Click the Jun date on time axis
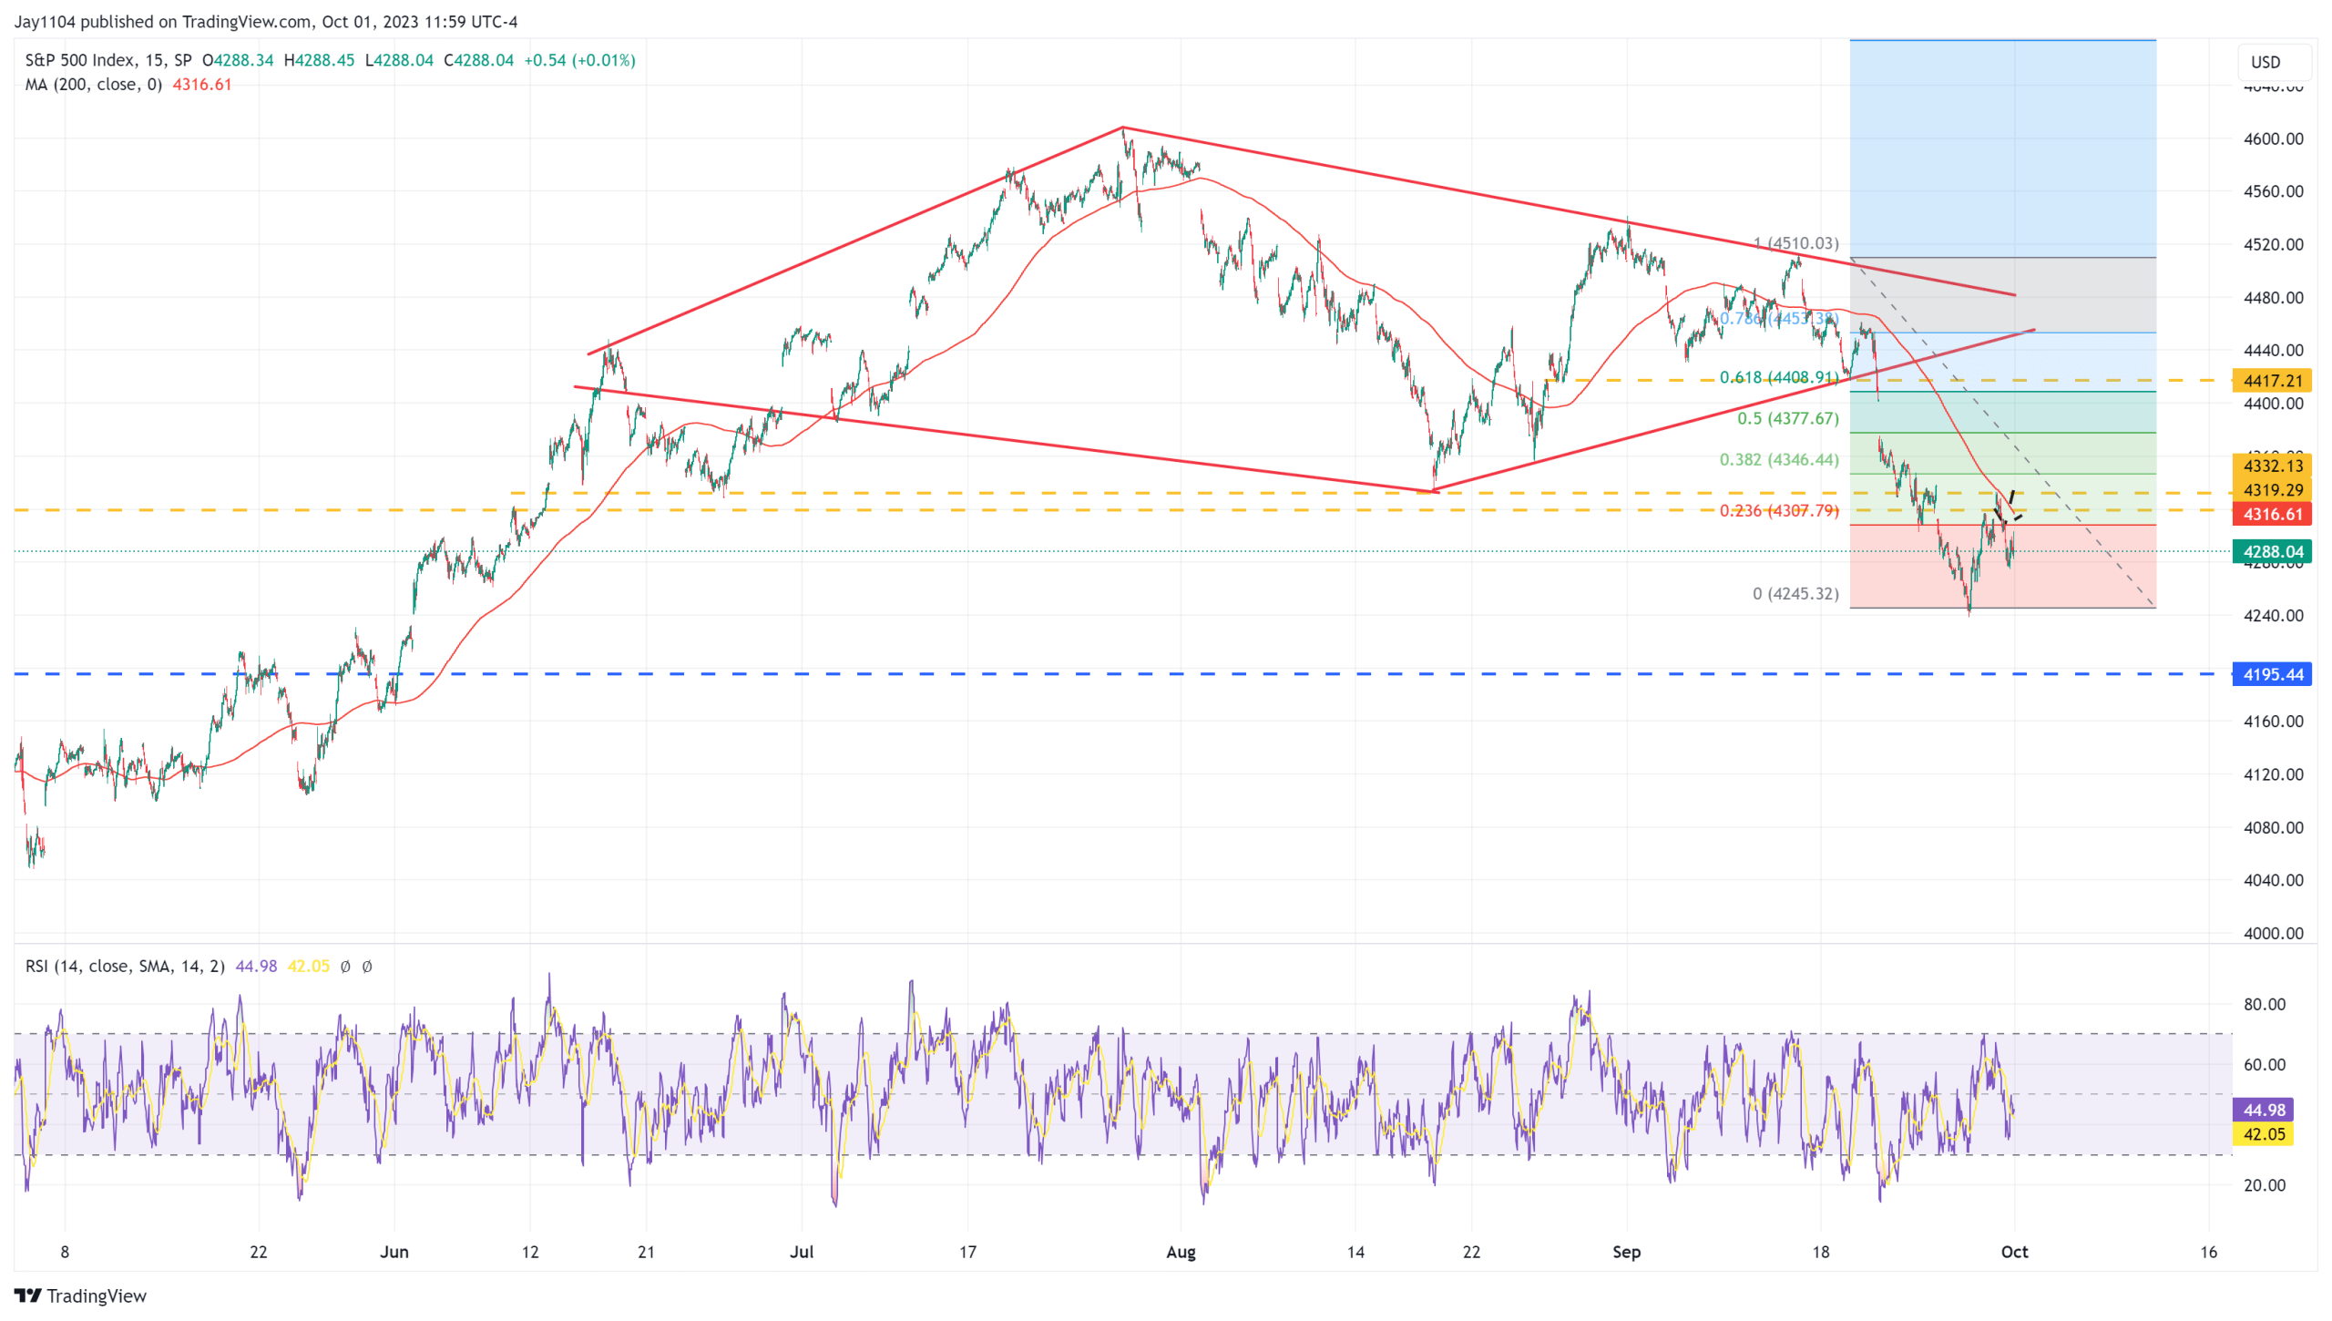This screenshot has width=2332, height=1321. click(x=394, y=1252)
